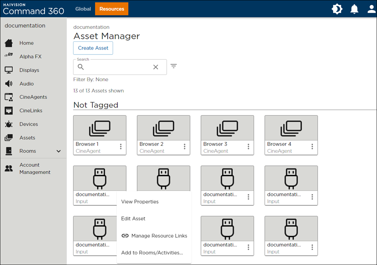Switch to the Global tab

(83, 9)
